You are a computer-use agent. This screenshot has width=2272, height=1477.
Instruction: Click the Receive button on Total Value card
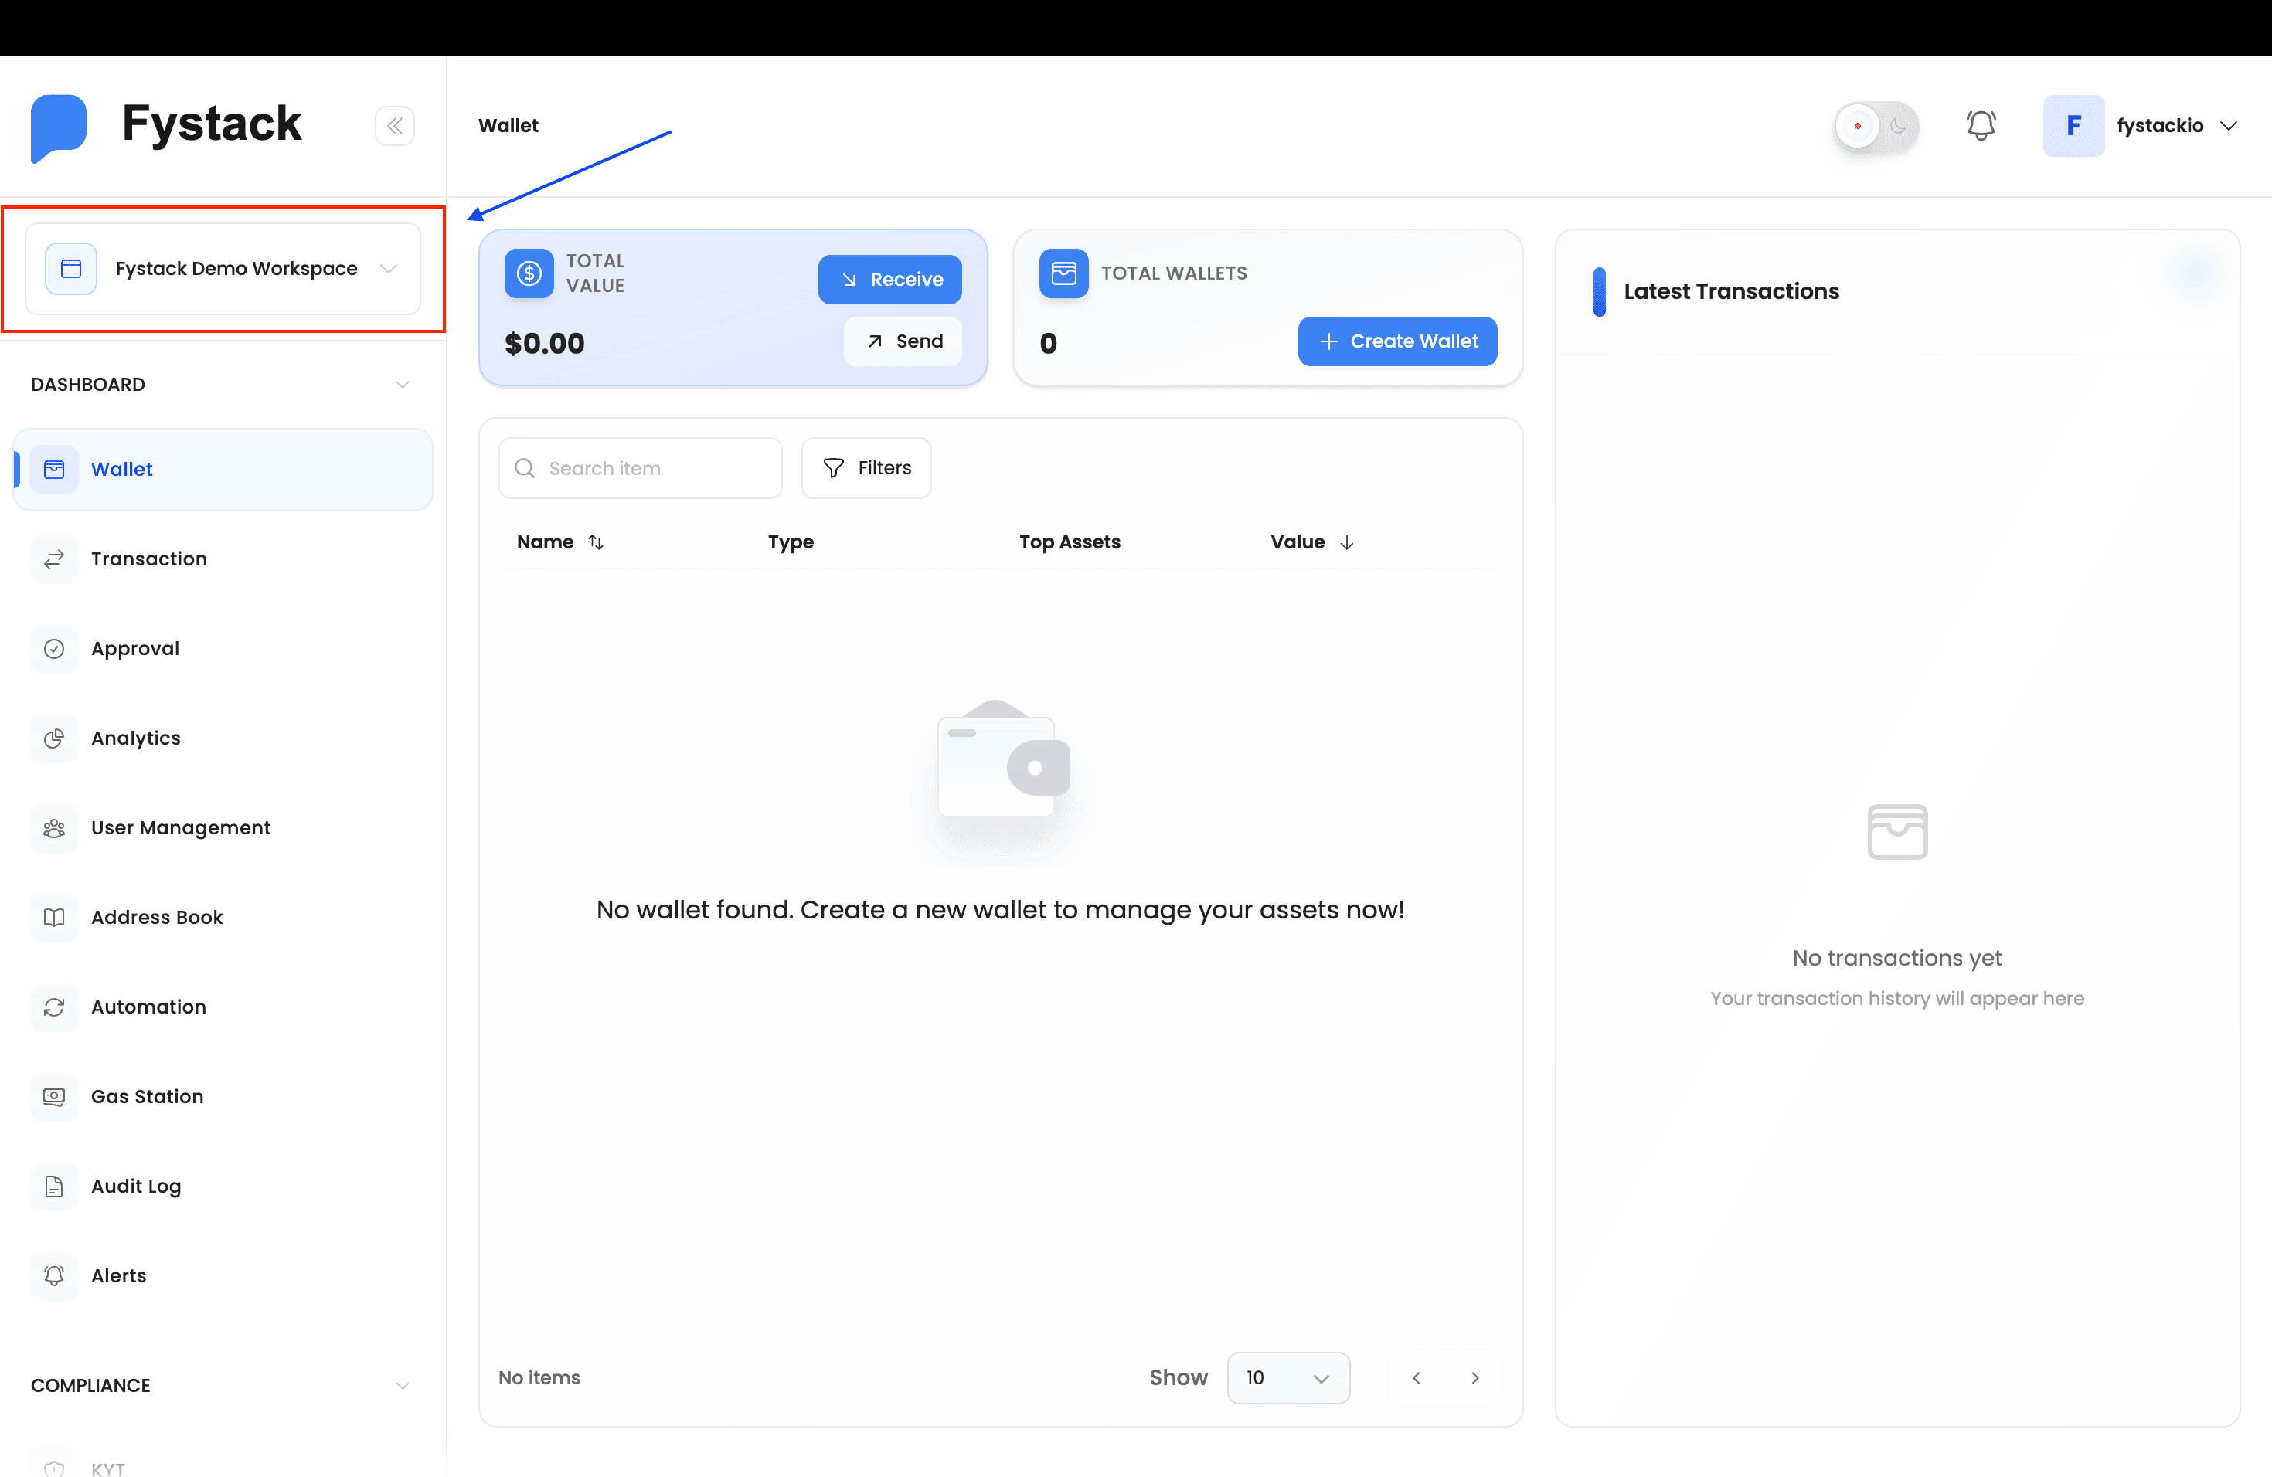tap(889, 279)
